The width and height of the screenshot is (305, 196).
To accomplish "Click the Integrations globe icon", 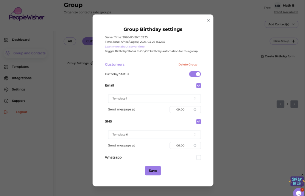I will [6, 78].
